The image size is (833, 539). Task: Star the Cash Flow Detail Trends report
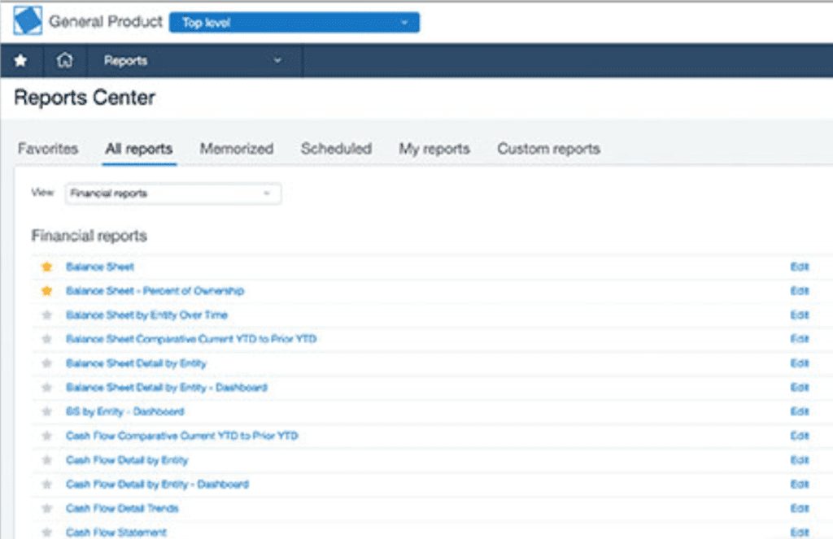[x=47, y=509]
